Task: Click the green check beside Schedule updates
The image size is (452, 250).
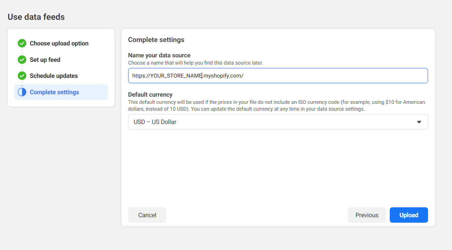Action: point(22,76)
